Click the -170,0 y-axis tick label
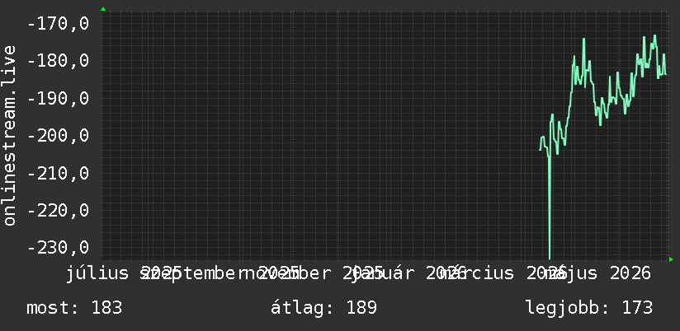680x331 pixels. tap(58, 23)
